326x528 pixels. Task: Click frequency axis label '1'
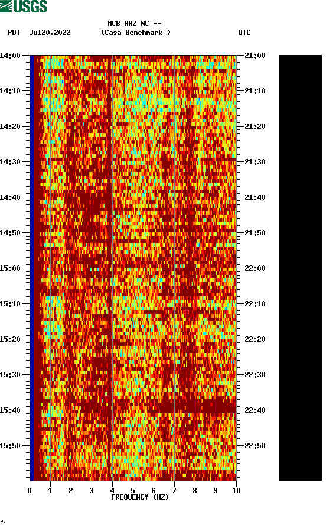tap(50, 491)
